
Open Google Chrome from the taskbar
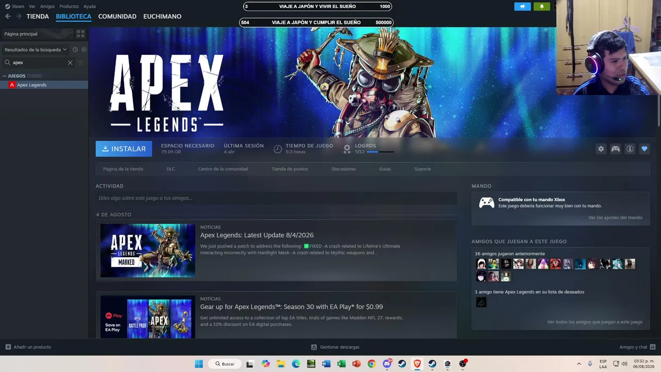click(x=371, y=364)
